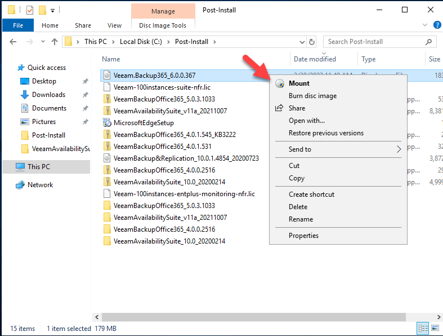Choose Restore previous versions
This screenshot has width=443, height=336.
pos(338,133)
